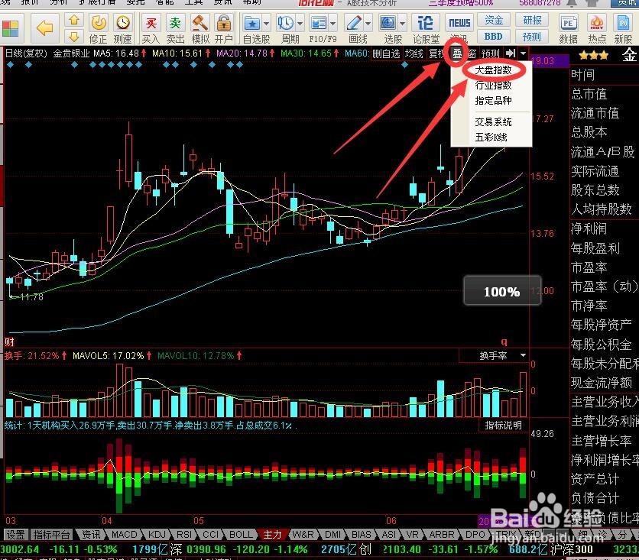Choose 五彩K线 from the overlay menu
The width and height of the screenshot is (639, 560).
pyautogui.click(x=491, y=138)
